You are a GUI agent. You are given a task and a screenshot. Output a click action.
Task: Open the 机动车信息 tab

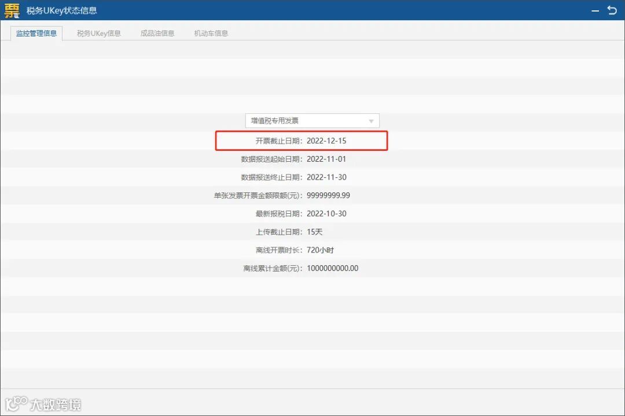(x=211, y=33)
